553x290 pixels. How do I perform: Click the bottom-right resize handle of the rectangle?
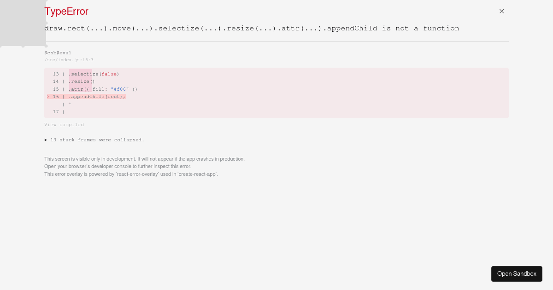coord(46,46)
